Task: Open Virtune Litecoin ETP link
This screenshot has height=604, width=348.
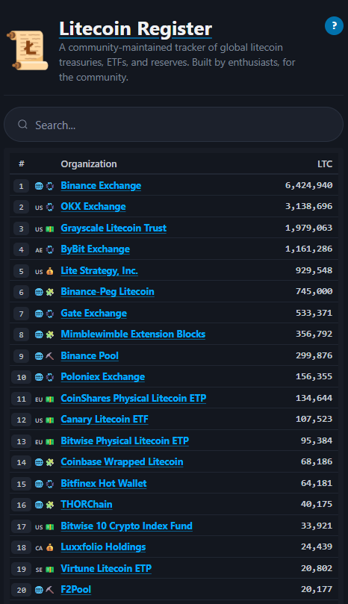Action: pyautogui.click(x=106, y=569)
